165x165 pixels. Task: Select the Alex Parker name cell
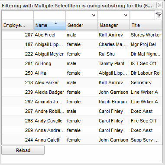(x=50, y=82)
